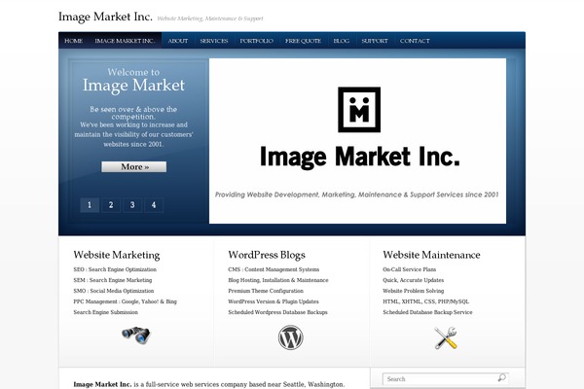
Task: Open the Contact menu item
Action: (415, 41)
